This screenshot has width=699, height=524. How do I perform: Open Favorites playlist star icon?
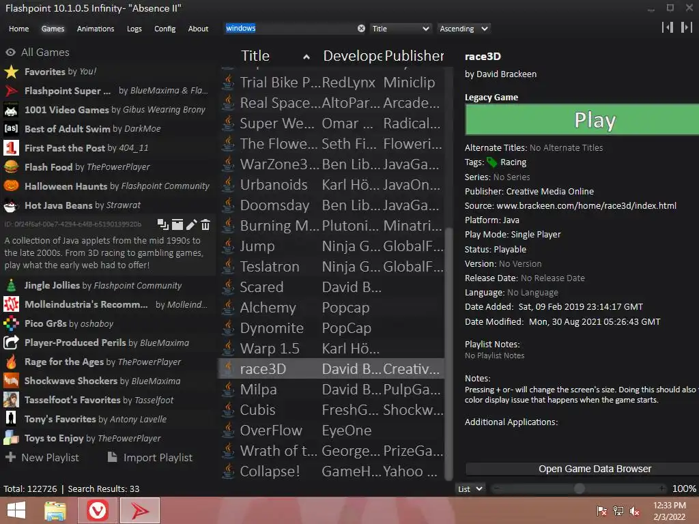coord(11,72)
